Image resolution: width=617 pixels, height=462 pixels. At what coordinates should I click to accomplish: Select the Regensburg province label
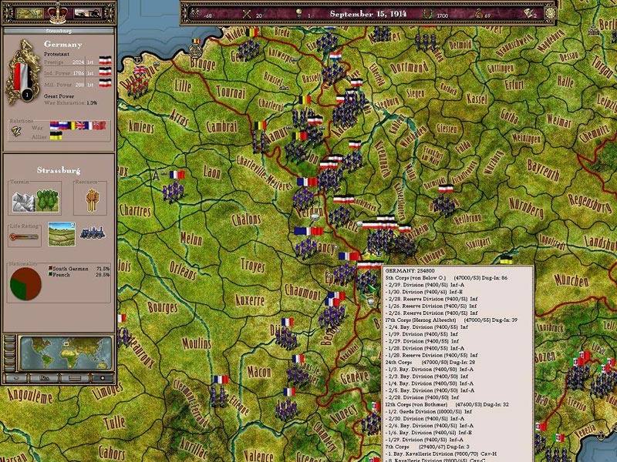click(x=590, y=203)
